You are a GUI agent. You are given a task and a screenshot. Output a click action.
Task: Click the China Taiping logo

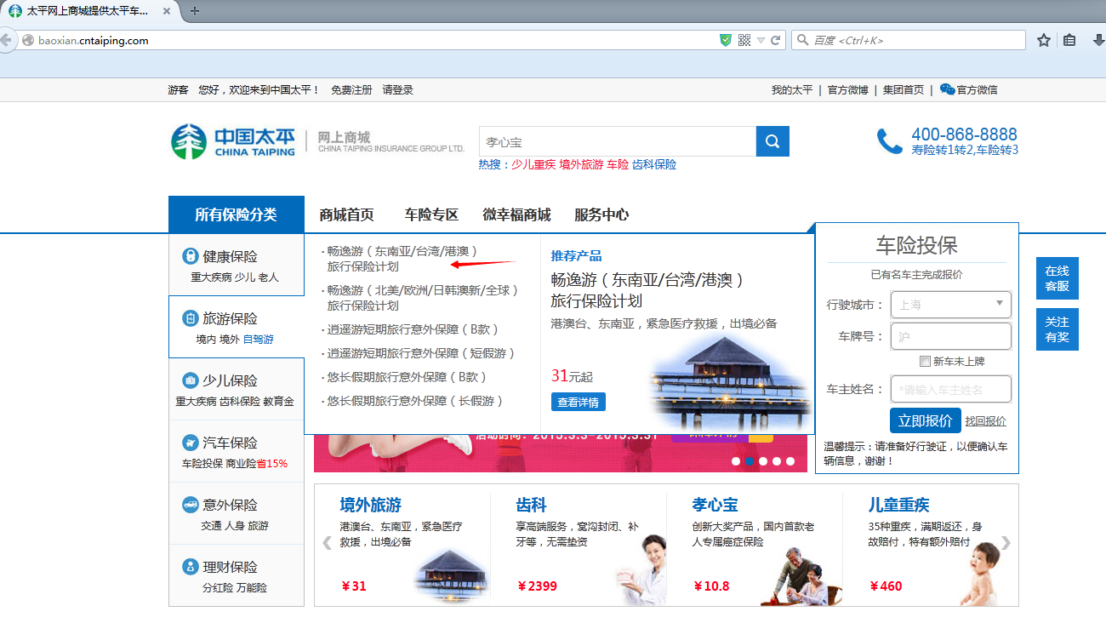(233, 141)
